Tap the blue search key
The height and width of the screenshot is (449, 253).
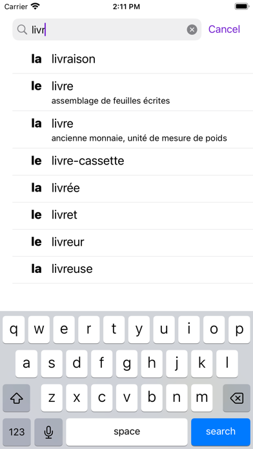(x=221, y=432)
